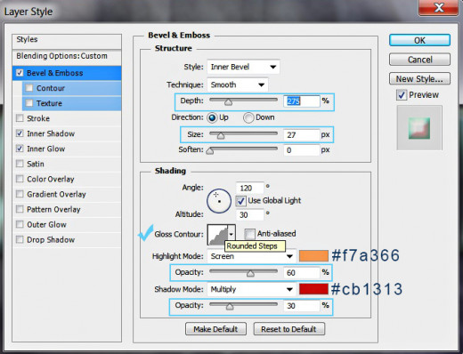
Task: Click the Altitude value input field
Action: click(x=249, y=214)
